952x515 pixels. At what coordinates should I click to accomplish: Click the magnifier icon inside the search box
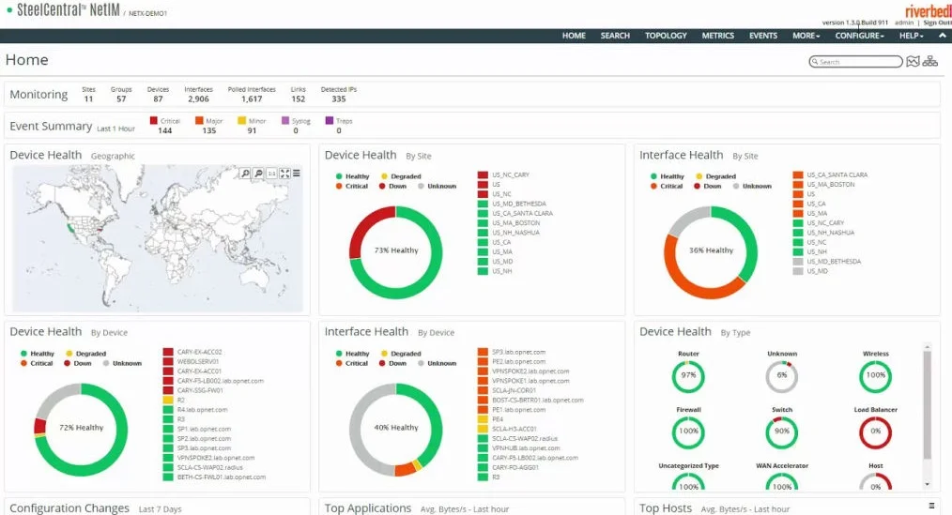tap(815, 62)
